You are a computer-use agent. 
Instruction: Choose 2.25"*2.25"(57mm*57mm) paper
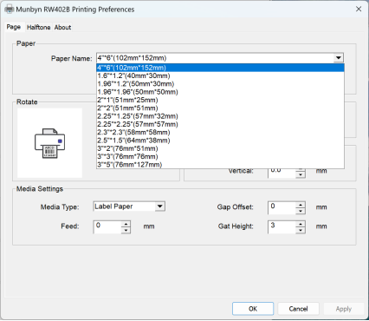click(x=220, y=124)
